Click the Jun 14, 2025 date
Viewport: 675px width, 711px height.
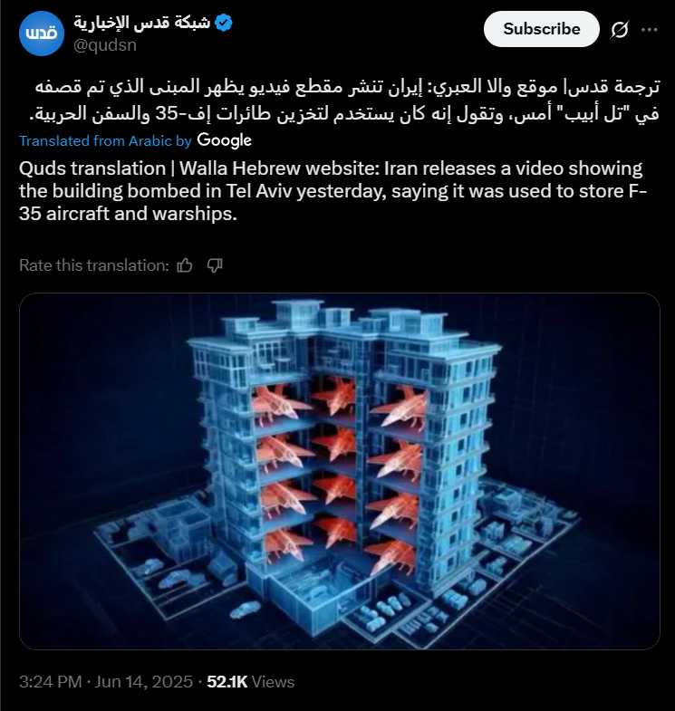tap(143, 682)
